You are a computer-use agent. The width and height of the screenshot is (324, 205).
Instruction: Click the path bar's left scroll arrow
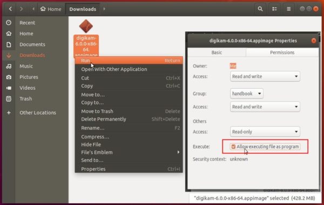tap(33, 9)
